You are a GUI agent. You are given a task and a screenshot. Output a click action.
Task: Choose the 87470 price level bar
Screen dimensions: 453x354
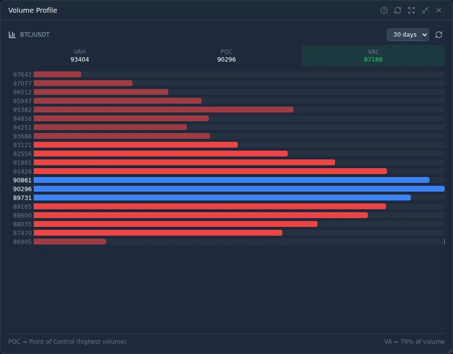[x=158, y=233]
